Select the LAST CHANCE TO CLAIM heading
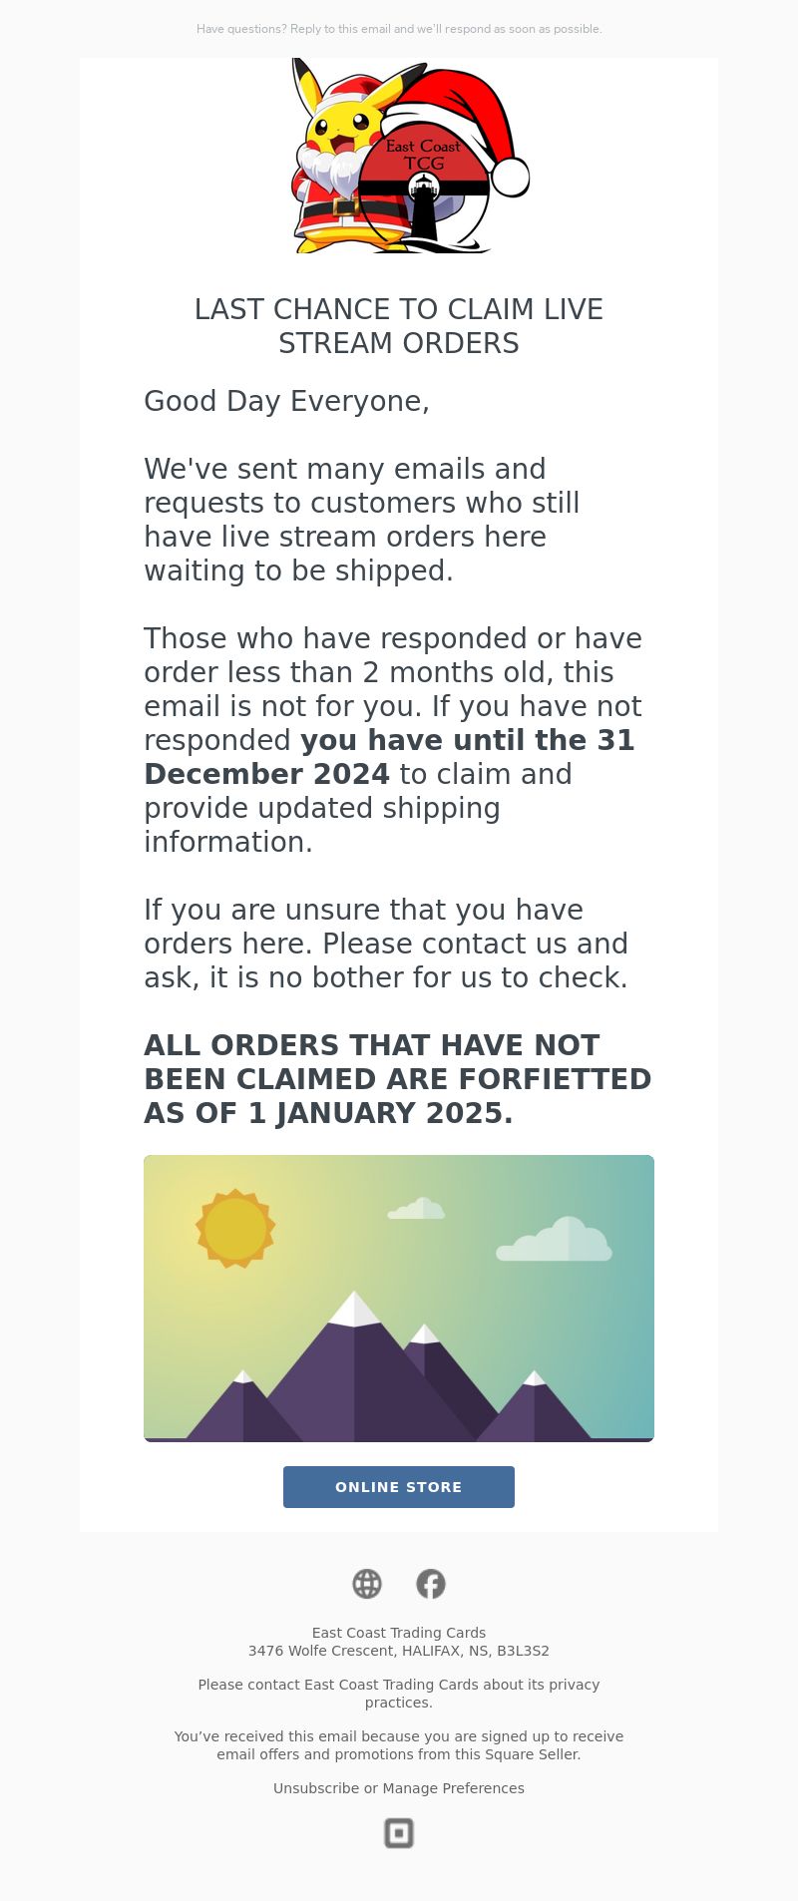This screenshot has height=1901, width=798. tap(399, 326)
